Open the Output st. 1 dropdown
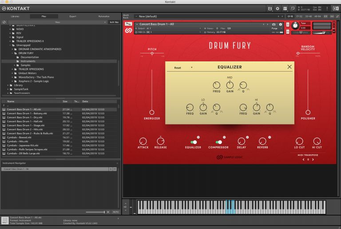 pyautogui.click(x=168, y=28)
